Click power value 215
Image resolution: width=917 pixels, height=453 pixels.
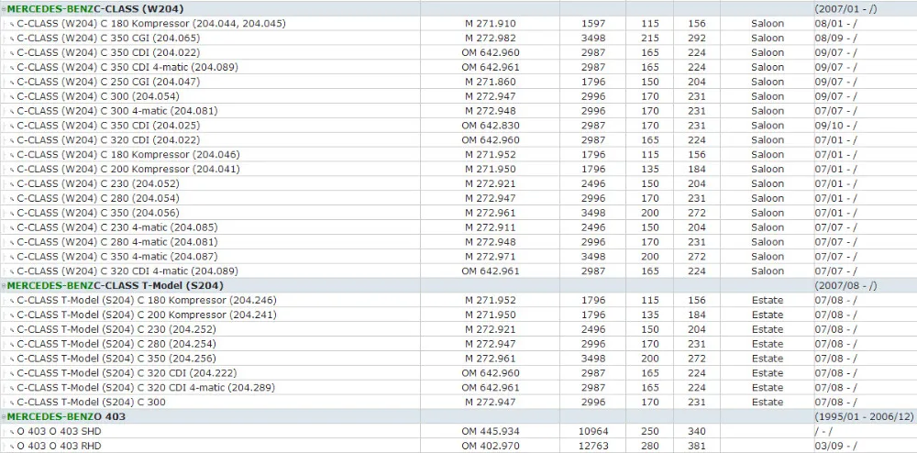point(650,38)
